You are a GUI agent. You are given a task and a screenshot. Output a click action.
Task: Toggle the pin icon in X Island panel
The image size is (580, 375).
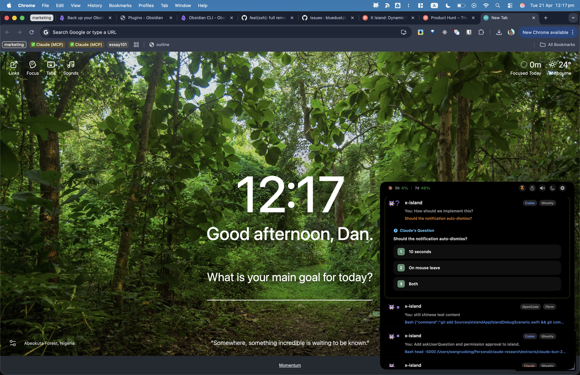522,188
